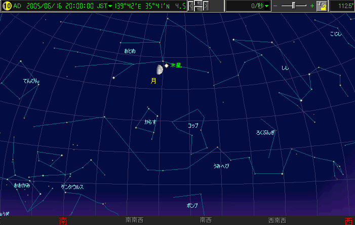355x225 pixels.
Task: Toggle the field-of-view lock icon
Action: point(322,6)
